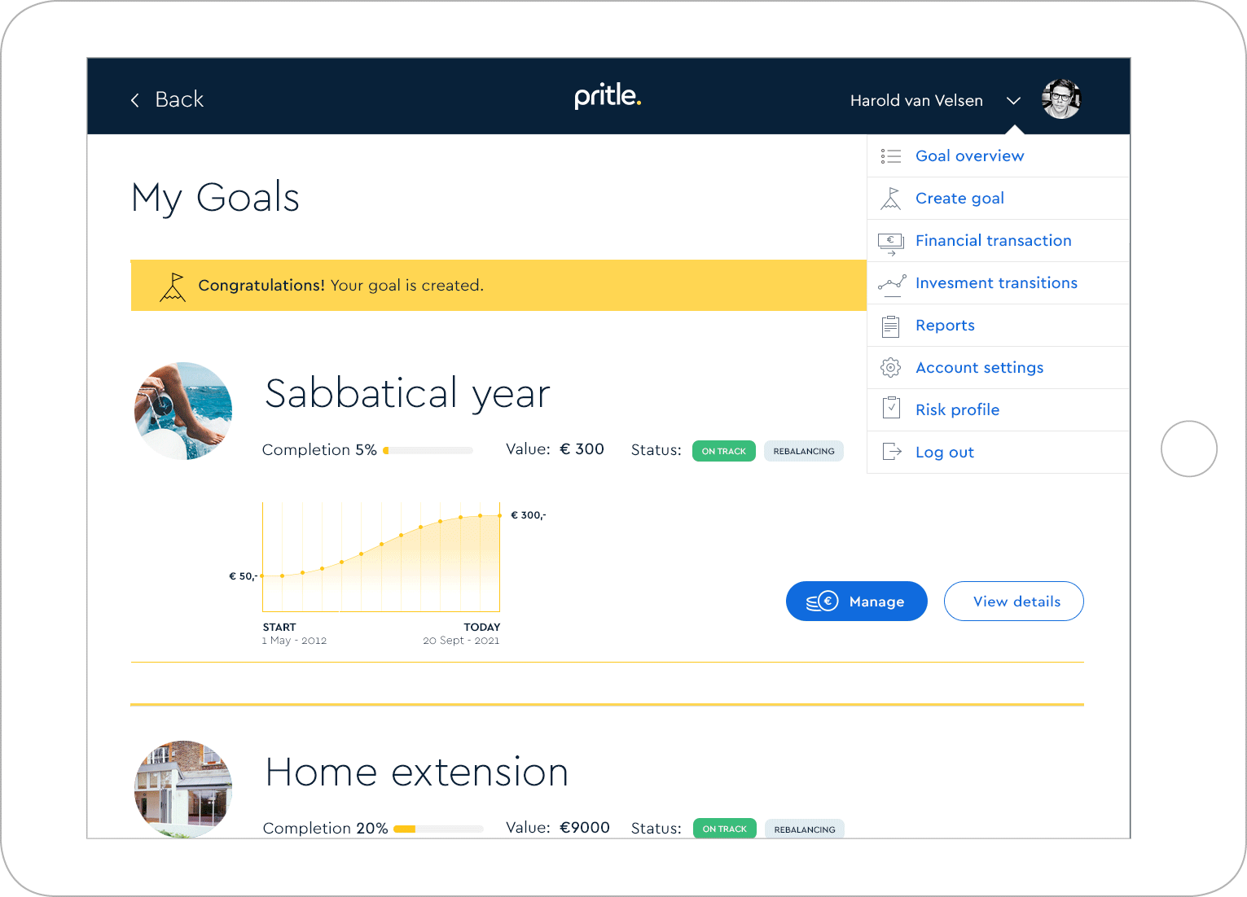This screenshot has width=1247, height=897.
Task: Select Goal overview from the menu
Action: [969, 156]
